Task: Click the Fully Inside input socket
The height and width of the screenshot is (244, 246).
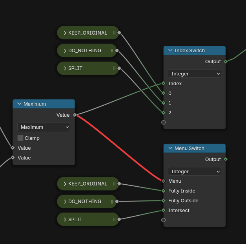Action: coord(164,191)
